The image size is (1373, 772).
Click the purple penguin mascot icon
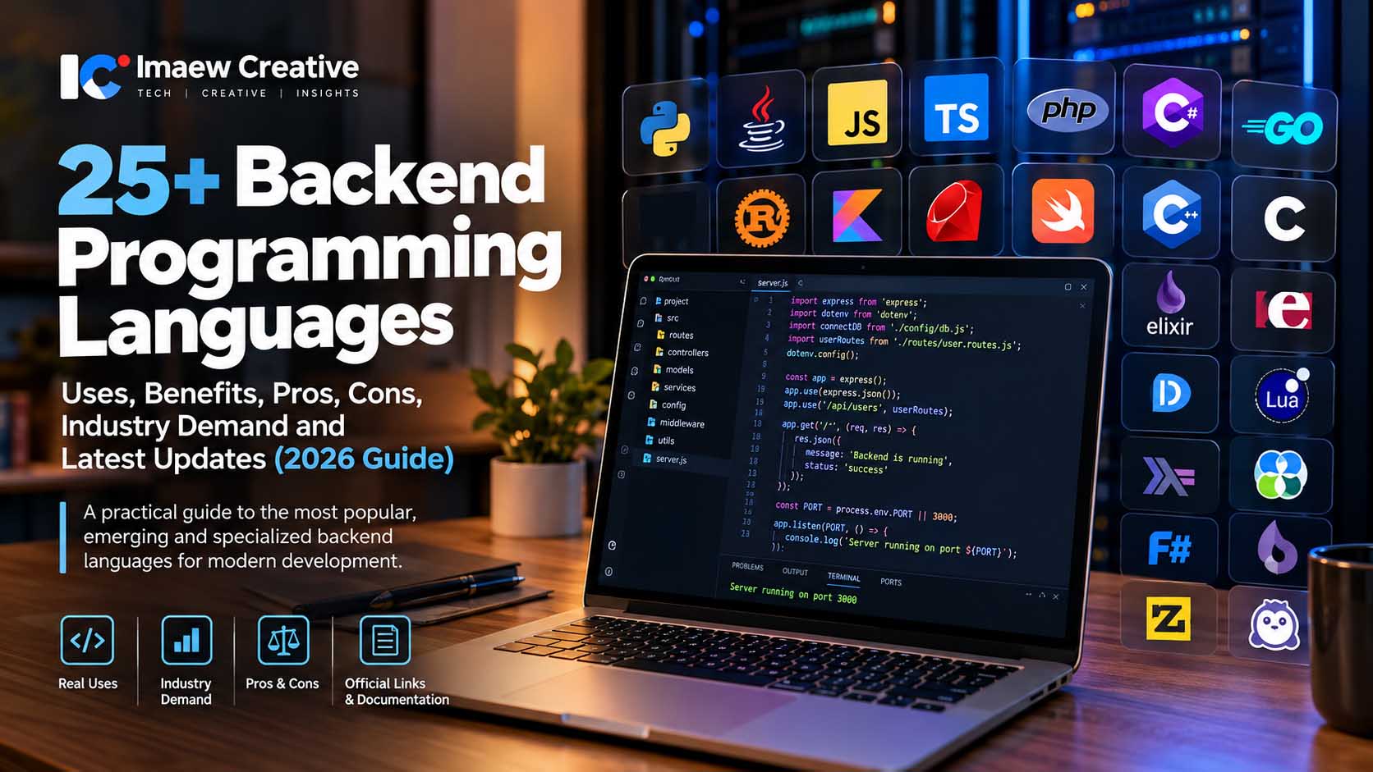click(x=1274, y=624)
